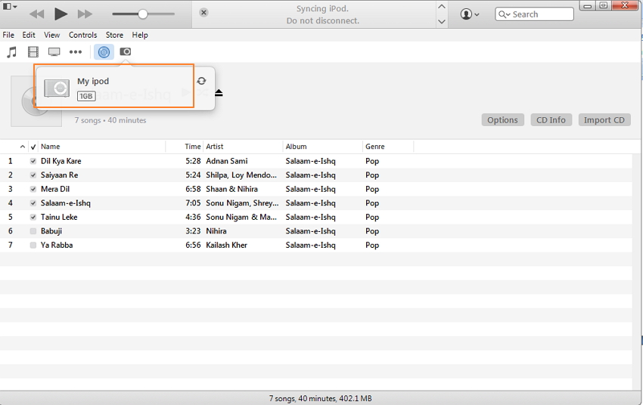The width and height of the screenshot is (643, 405).
Task: Open the Controls menu
Action: [82, 35]
